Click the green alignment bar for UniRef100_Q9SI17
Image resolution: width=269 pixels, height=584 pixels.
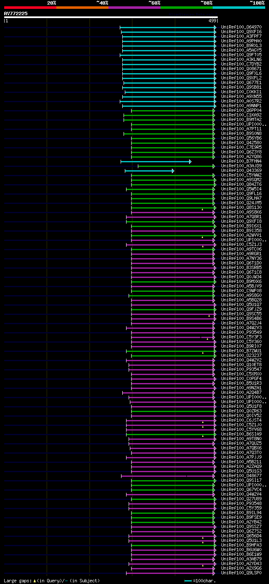[x=173, y=481]
